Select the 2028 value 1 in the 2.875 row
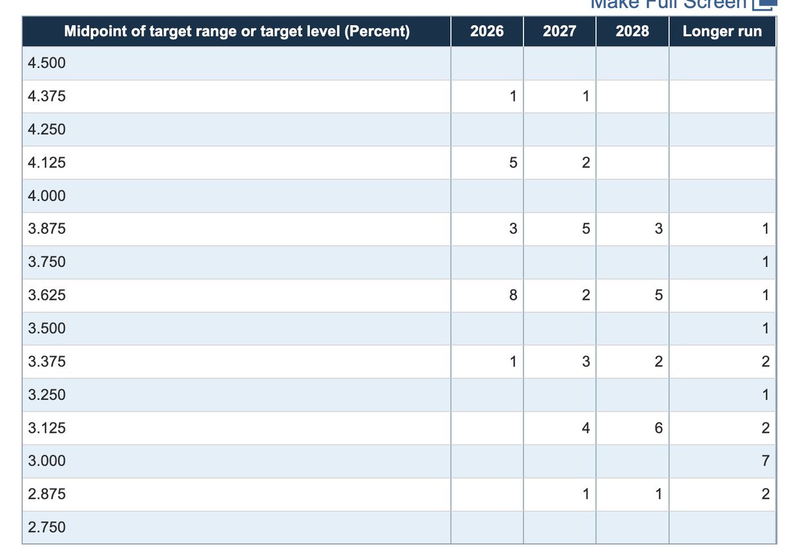This screenshot has height=552, width=791. pos(658,494)
